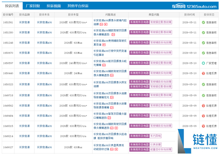
Task: Click green status icon for complaint 1651561
Action: [x=203, y=23]
